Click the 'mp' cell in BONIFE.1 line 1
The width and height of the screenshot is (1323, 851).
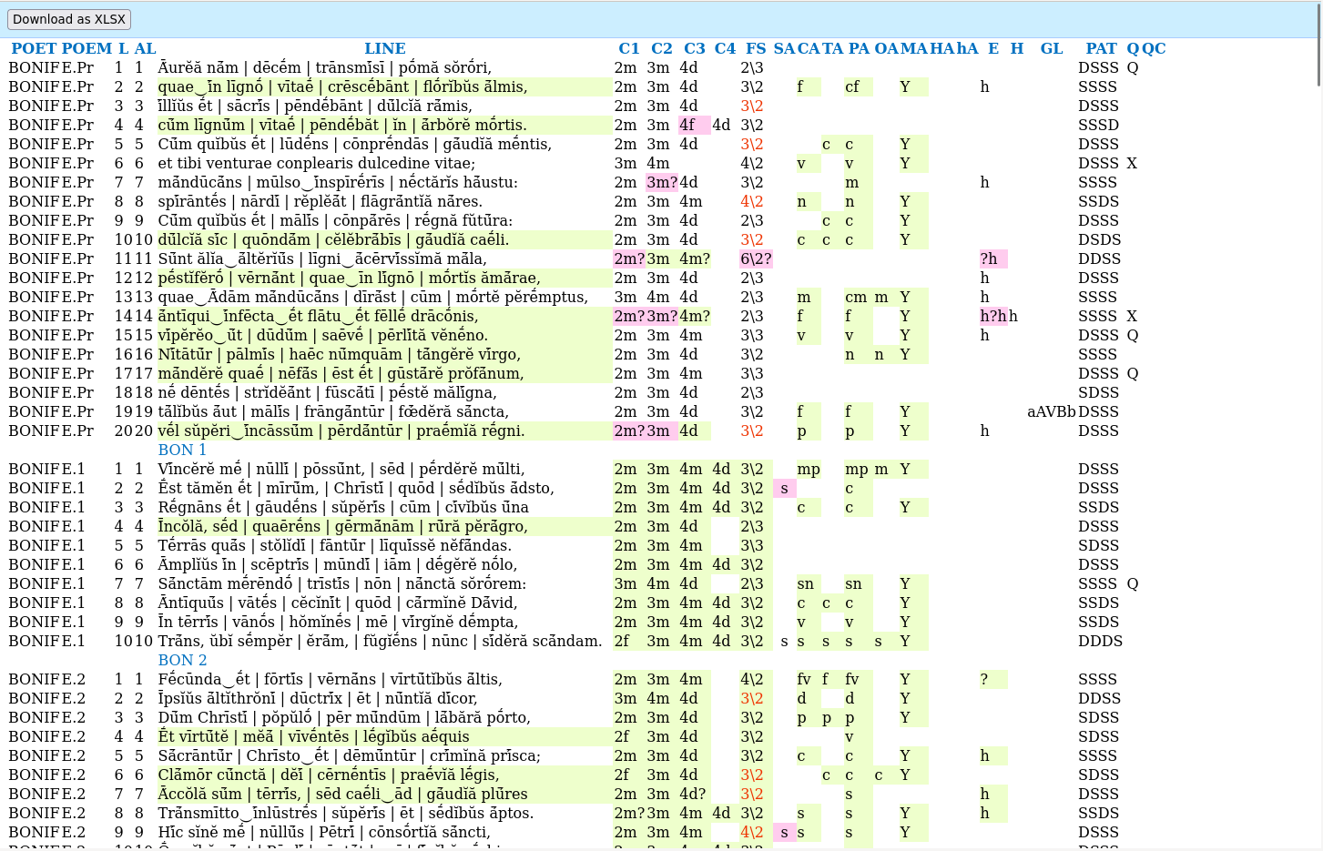[x=809, y=469]
